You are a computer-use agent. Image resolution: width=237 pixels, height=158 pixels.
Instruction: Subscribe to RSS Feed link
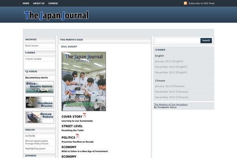(201, 3)
